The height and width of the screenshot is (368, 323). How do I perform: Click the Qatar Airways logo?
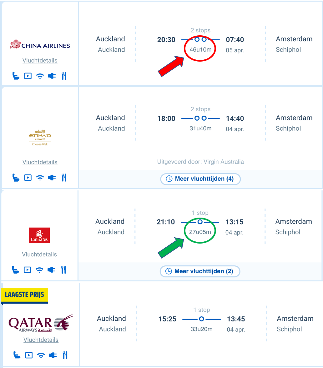click(41, 323)
